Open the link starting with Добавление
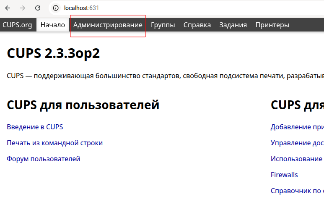Screen dimensions: 324x207 (297, 127)
